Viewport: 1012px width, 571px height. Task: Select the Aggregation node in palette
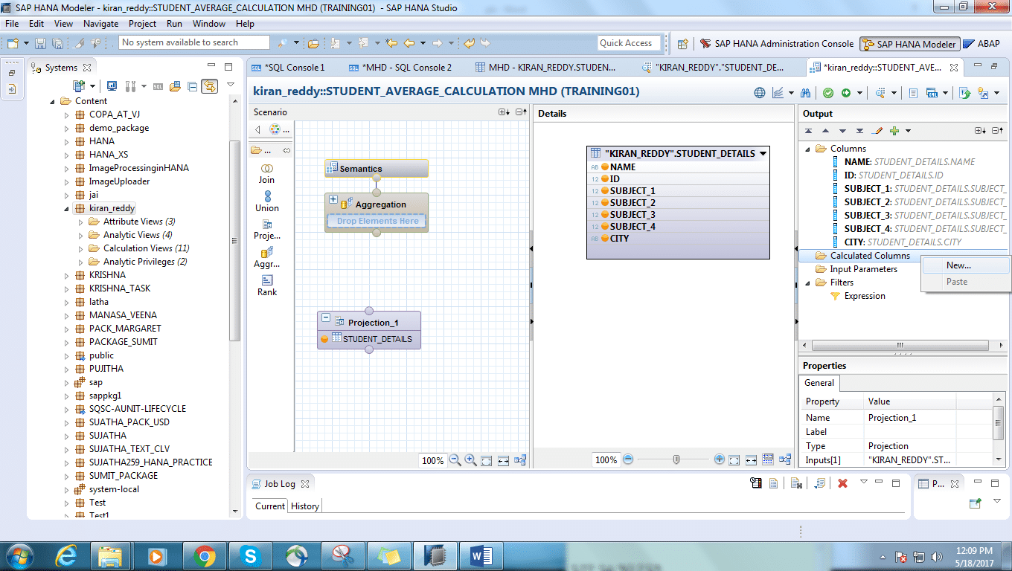[267, 258]
